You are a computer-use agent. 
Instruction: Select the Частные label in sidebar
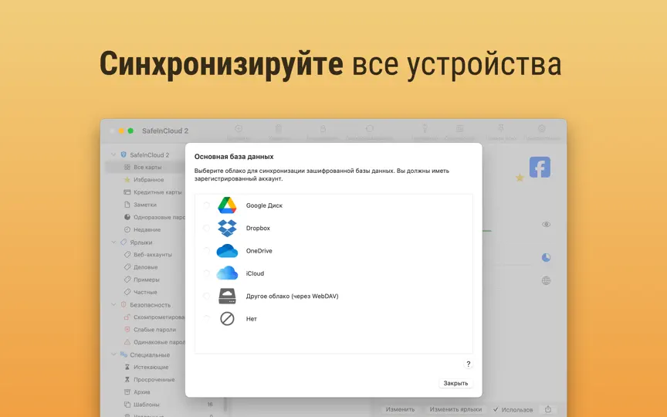pyautogui.click(x=145, y=292)
